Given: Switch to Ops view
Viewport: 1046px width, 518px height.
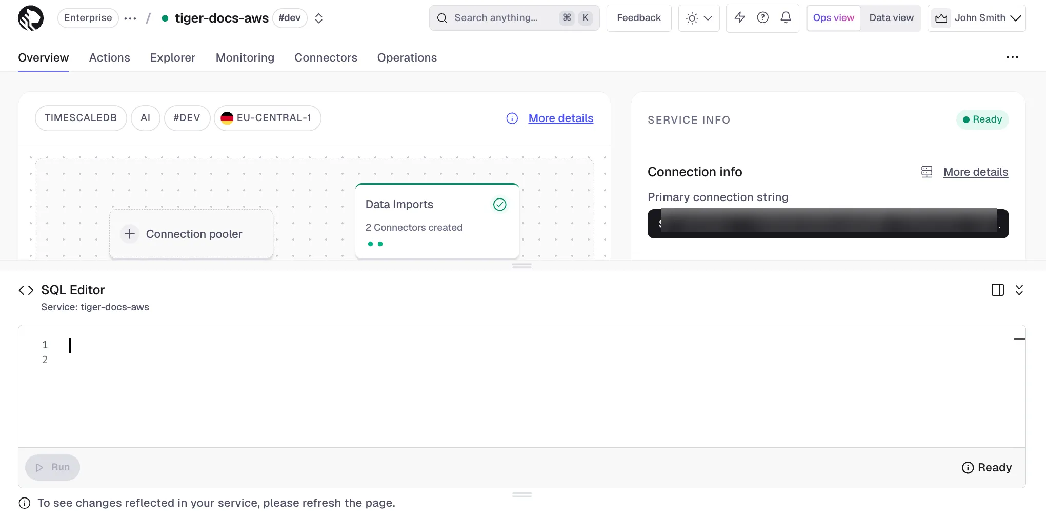Looking at the screenshot, I should click(834, 18).
